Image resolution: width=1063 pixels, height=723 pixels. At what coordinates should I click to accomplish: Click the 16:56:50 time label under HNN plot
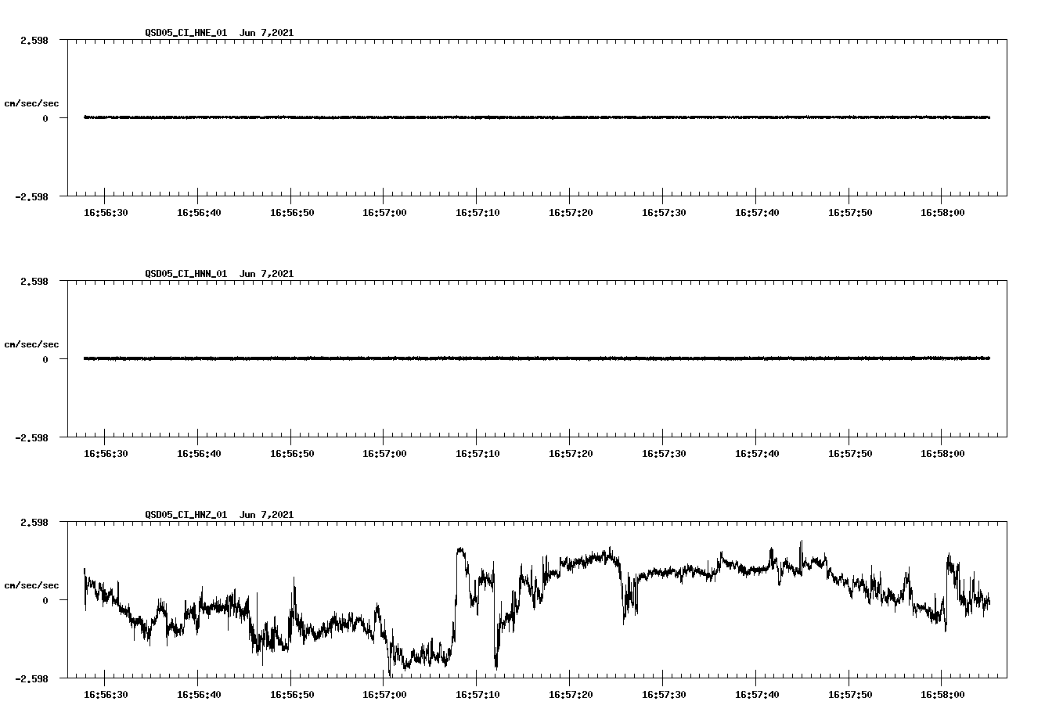292,454
